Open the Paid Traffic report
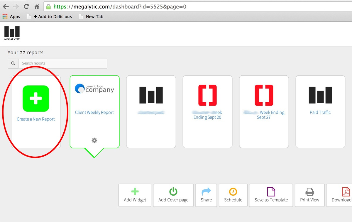Screen dimensions: 352x222 point(320,111)
